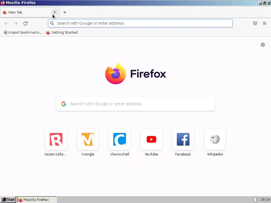
Task: Open router.colla... shortcut tile
Action: click(56, 143)
